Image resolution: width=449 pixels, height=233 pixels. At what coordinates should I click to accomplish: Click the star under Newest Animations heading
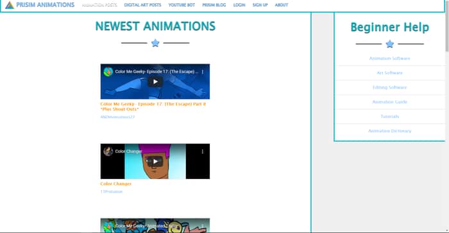pos(155,43)
